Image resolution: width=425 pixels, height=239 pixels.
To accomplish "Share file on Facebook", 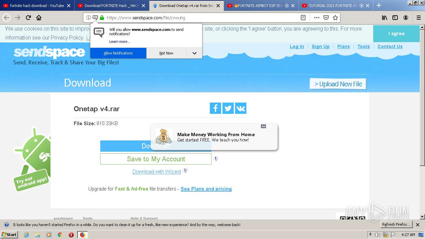I will click(215, 108).
